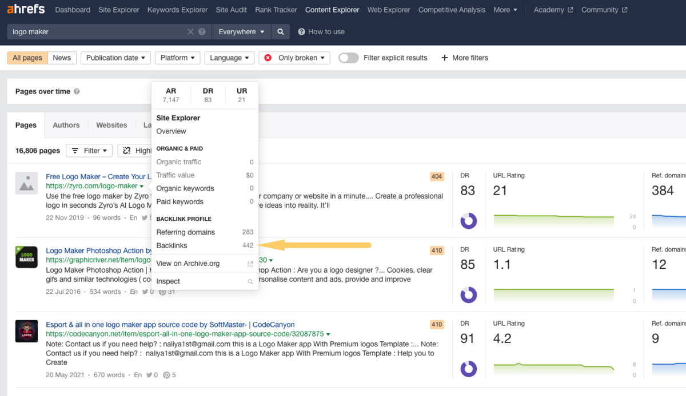Screen dimensions: 686x396
Task: Open Site Audit
Action: 232,10
